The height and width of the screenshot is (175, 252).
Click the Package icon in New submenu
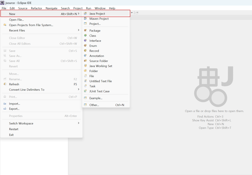[85, 30]
